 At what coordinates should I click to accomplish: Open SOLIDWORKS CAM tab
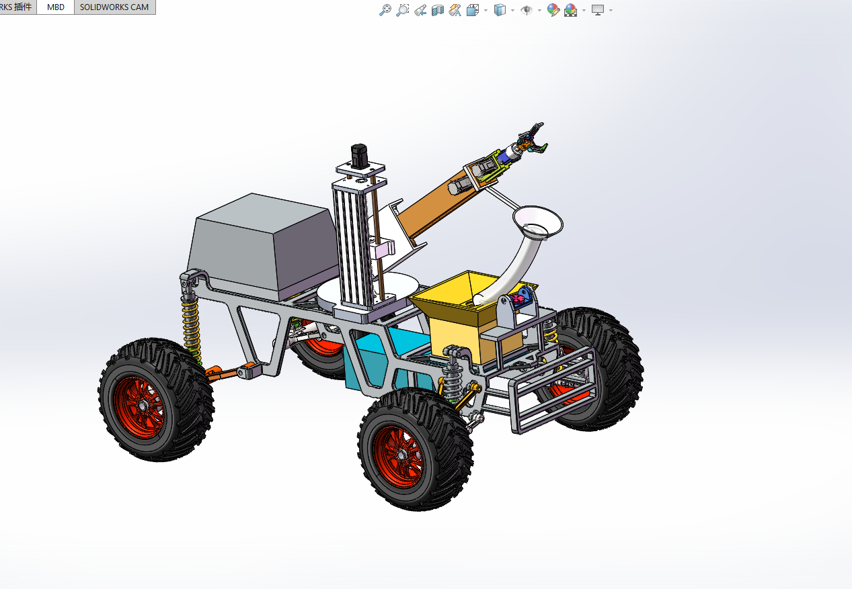[x=114, y=7]
